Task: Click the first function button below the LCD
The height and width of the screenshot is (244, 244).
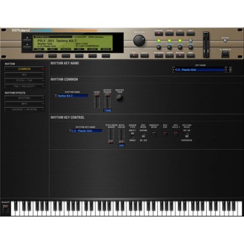Action: (39, 56)
